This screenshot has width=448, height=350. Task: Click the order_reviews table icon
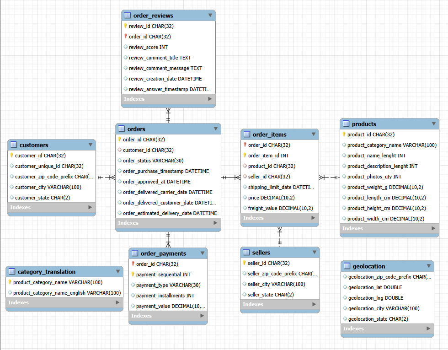[128, 15]
